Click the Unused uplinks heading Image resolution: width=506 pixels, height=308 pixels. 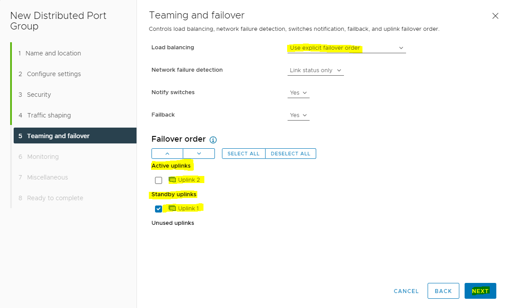pyautogui.click(x=173, y=223)
